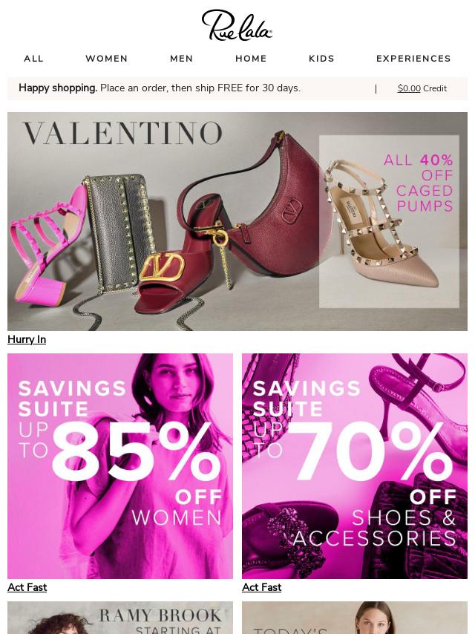475x634 pixels.
Task: Open the Ramy Brook promotion tile
Action: [120, 618]
